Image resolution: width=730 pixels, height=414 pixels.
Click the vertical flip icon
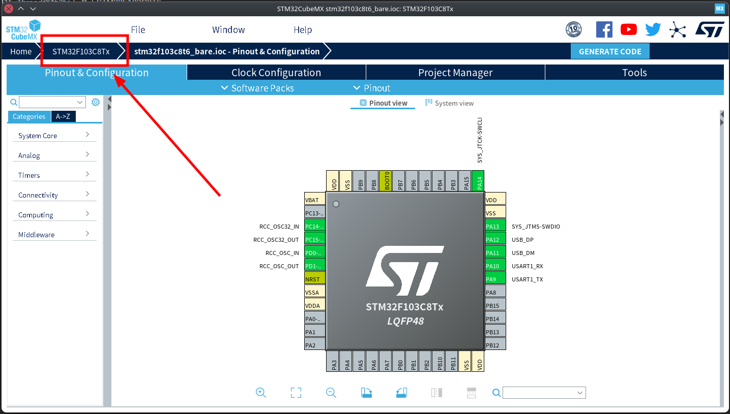pyautogui.click(x=472, y=393)
